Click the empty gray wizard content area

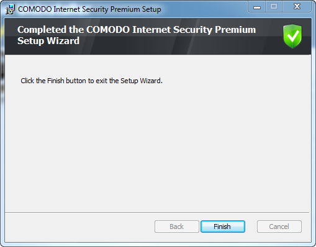pos(158,145)
